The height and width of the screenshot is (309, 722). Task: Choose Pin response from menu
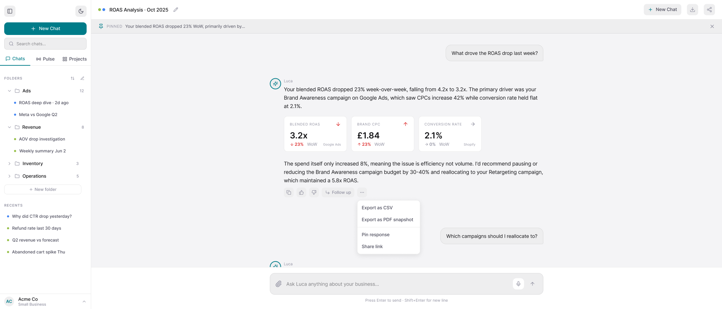[x=389, y=235]
